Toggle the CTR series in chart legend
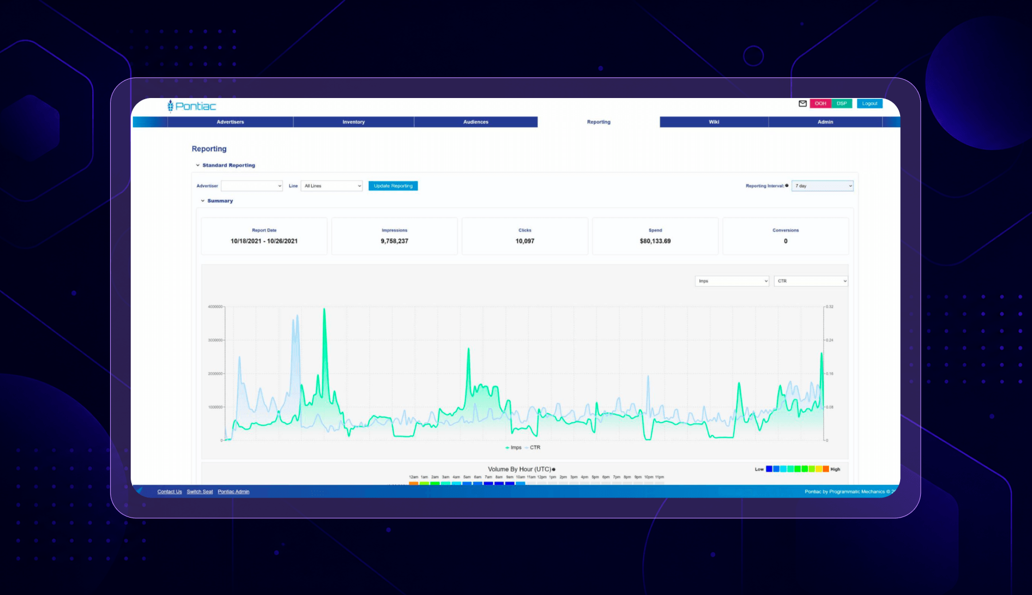1032x595 pixels. pos(533,448)
